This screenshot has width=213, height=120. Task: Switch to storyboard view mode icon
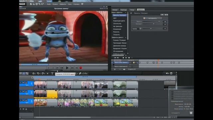pos(21,74)
